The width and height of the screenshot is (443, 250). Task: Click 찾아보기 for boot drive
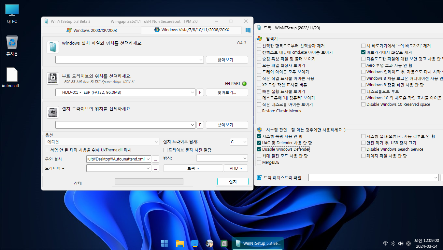tap(227, 92)
